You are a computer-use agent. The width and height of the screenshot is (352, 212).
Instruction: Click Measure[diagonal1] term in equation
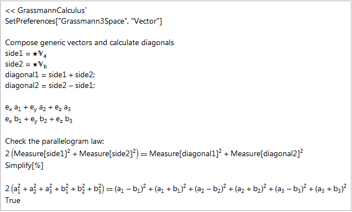[185, 153]
